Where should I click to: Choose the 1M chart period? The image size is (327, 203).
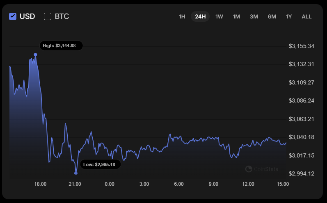[236, 16]
